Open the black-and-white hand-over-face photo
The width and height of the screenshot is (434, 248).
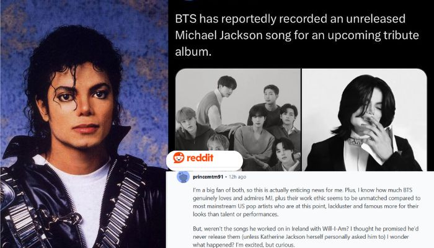coord(365,120)
